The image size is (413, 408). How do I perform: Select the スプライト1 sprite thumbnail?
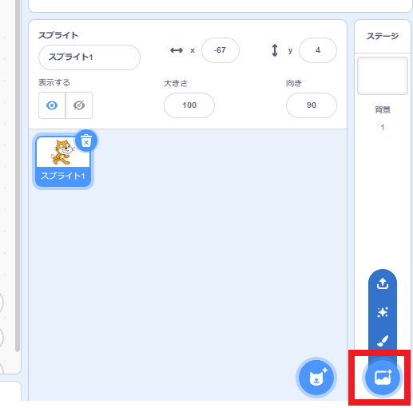pos(63,161)
